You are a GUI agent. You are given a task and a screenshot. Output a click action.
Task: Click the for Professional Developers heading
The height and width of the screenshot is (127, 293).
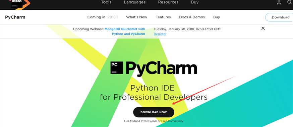pos(154,97)
